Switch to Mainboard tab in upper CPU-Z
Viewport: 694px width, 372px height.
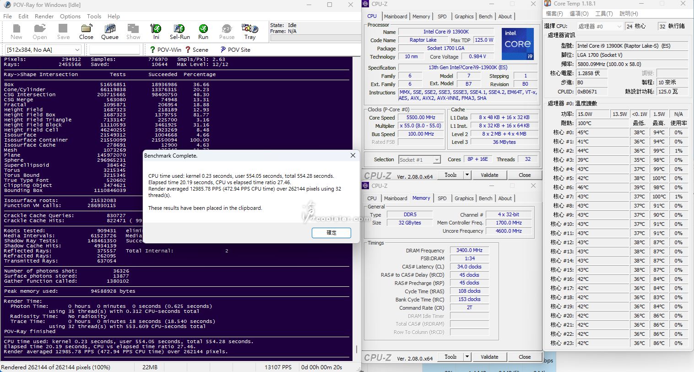point(396,16)
